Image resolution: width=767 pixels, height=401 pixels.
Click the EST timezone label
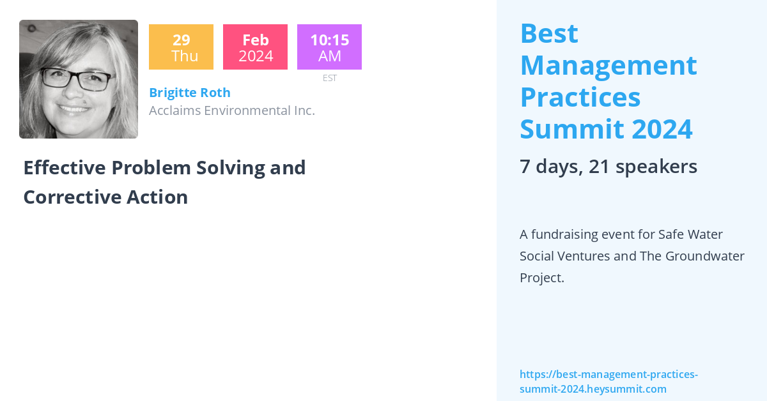(x=330, y=78)
